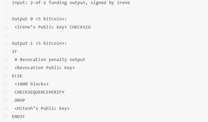Screen dimensions: 208x122
Task: Click line number 1 in the gutter
Action: [x=6, y=3]
